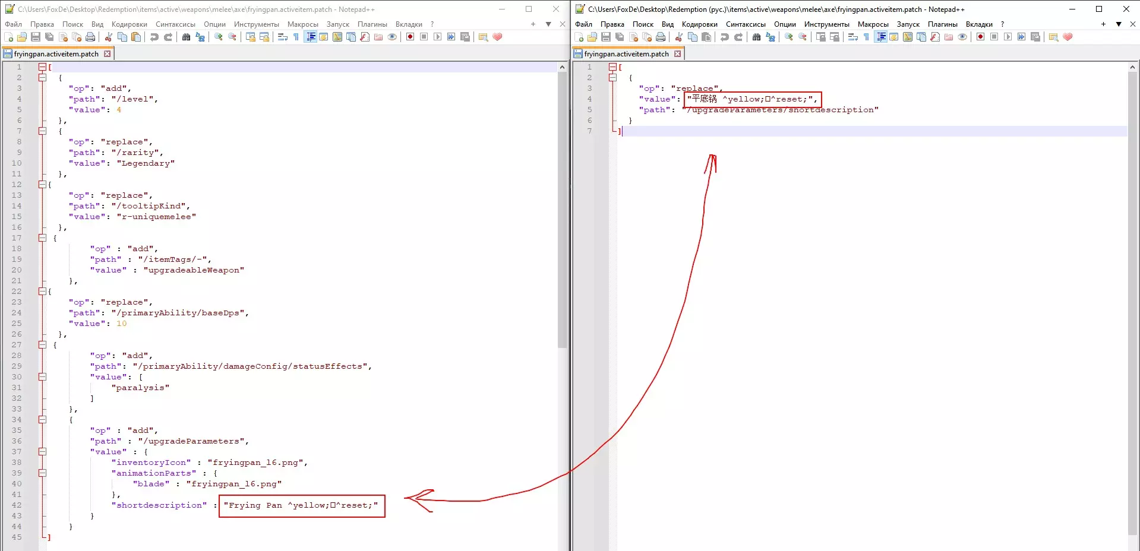
Task: Click Paste icon in Redemption window toolbar
Action: click(136, 37)
